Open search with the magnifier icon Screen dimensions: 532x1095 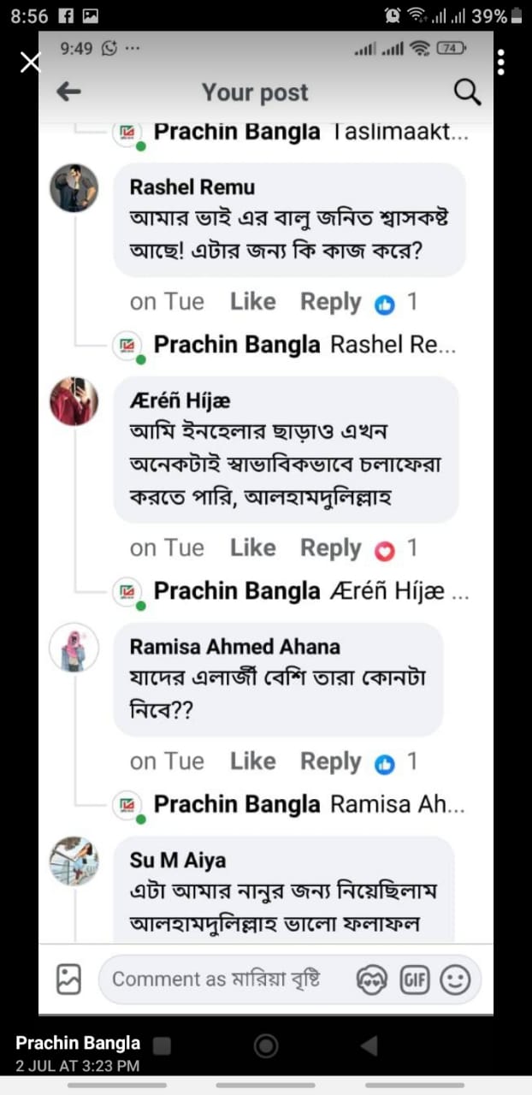[467, 92]
